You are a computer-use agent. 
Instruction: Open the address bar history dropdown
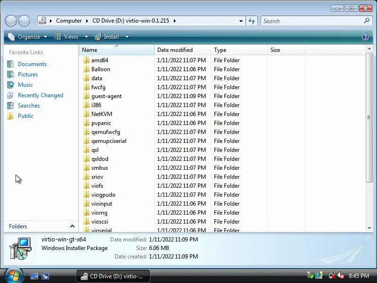click(241, 21)
